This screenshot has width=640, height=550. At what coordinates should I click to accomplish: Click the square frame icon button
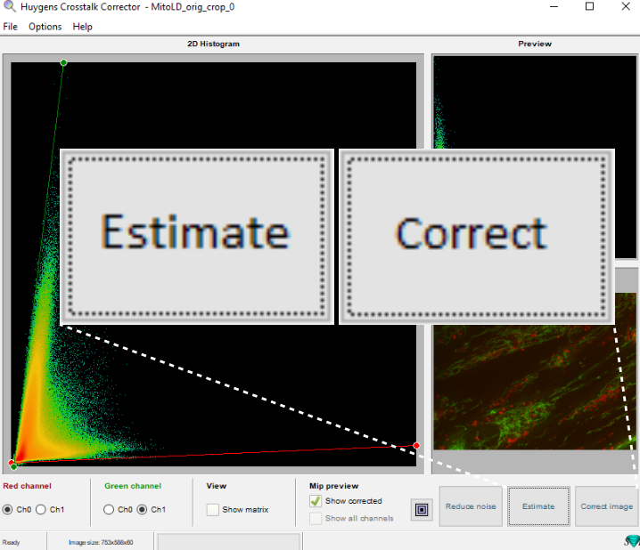coord(422,509)
